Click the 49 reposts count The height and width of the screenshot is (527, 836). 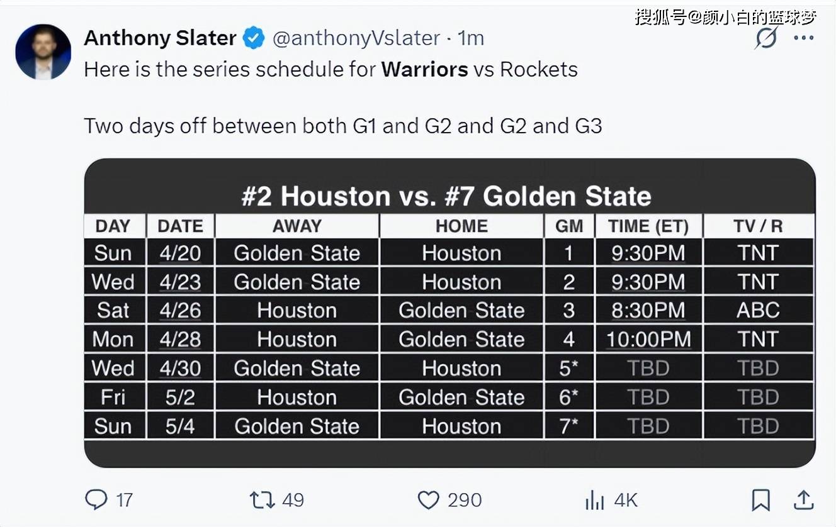click(293, 500)
